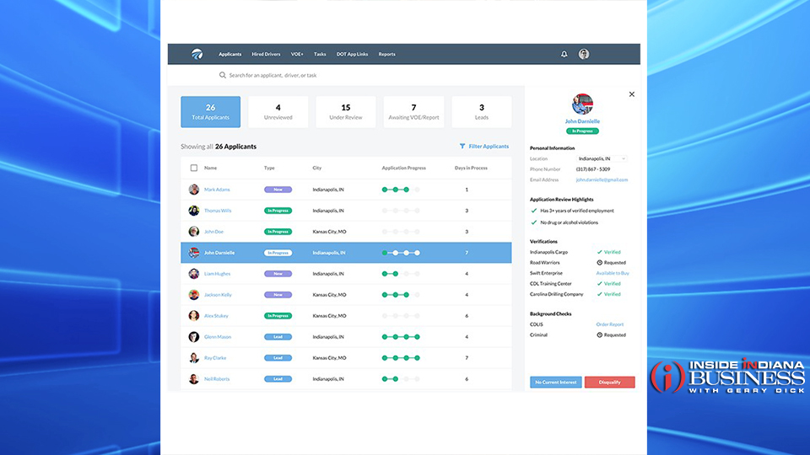The height and width of the screenshot is (455, 810).
Task: Select the highlighted John Darnielle table row
Action: click(346, 253)
